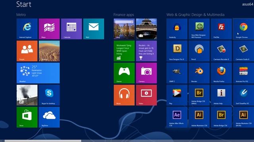Viewport: 254px width, 142px height.
Task: Click the Finance apps group heading
Action: [124, 15]
